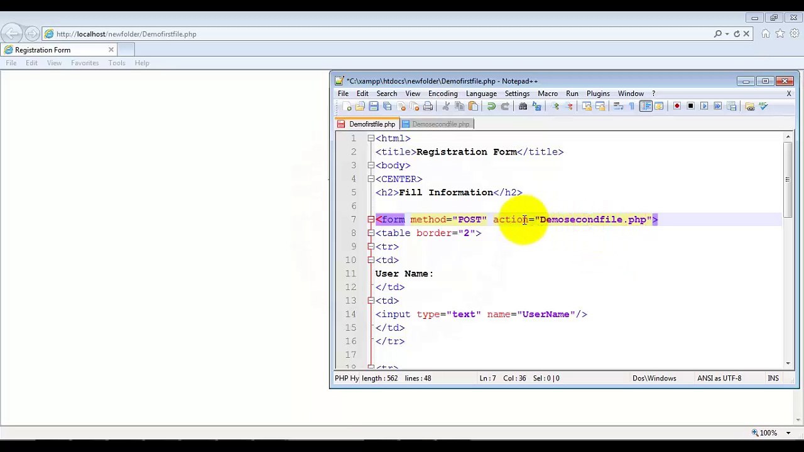Image resolution: width=804 pixels, height=452 pixels.
Task: Click Run Macro Multiple Times icon
Action: coord(717,107)
